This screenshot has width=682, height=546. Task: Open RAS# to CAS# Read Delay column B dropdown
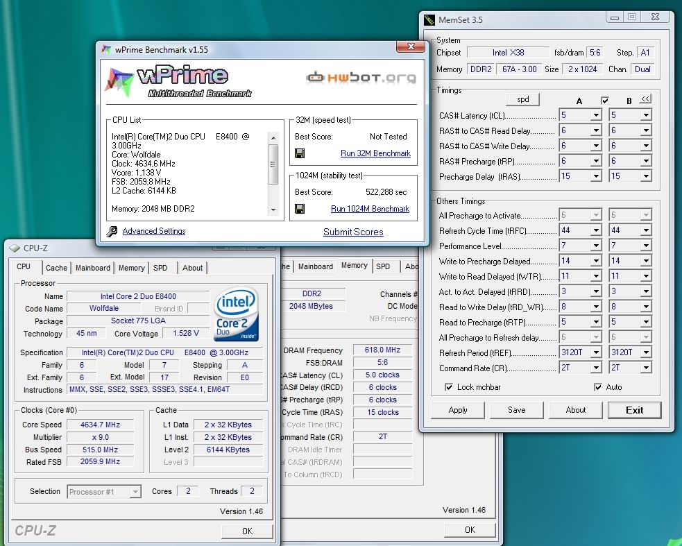tap(646, 130)
